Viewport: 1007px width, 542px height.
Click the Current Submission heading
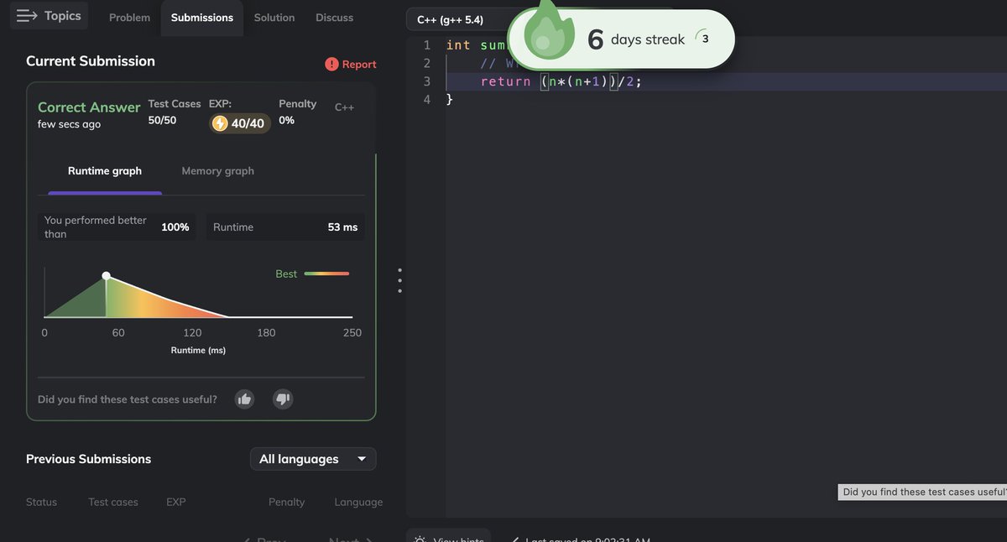tap(91, 61)
